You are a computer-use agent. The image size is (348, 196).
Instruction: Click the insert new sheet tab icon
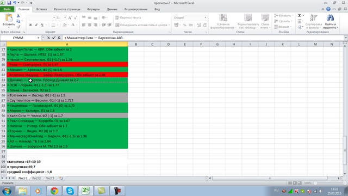(61, 178)
